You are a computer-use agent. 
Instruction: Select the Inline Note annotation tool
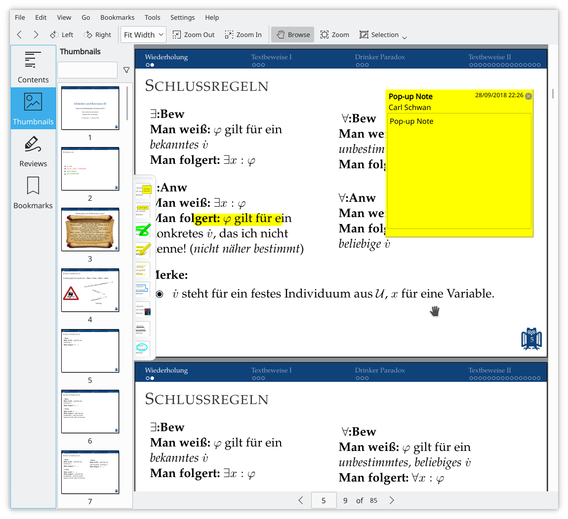tap(143, 210)
